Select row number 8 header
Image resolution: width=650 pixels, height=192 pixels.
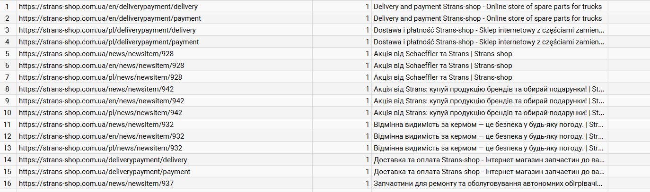(7, 89)
